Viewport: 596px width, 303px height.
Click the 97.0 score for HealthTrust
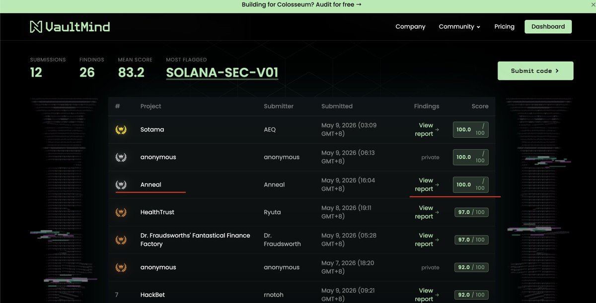point(471,212)
